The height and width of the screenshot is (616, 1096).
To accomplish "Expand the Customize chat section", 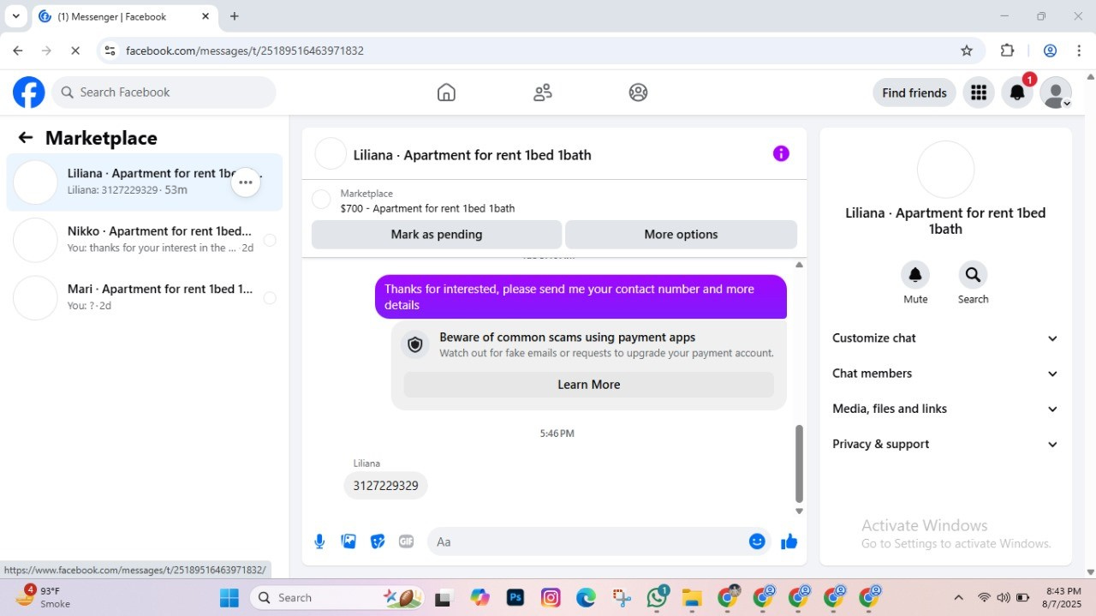I will pyautogui.click(x=945, y=338).
